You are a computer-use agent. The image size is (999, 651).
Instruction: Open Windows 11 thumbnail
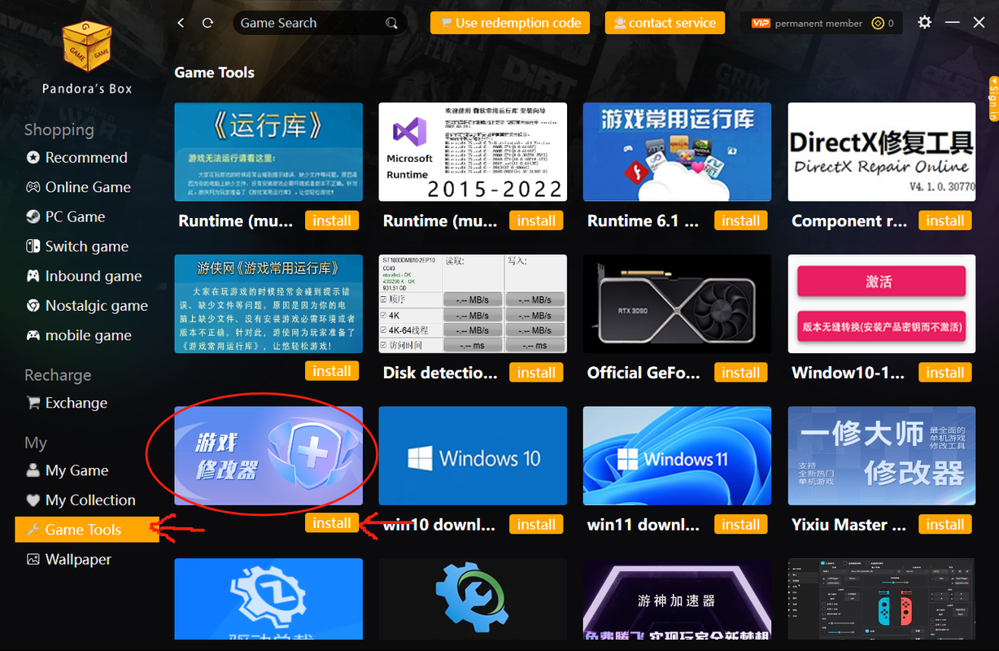pos(677,456)
